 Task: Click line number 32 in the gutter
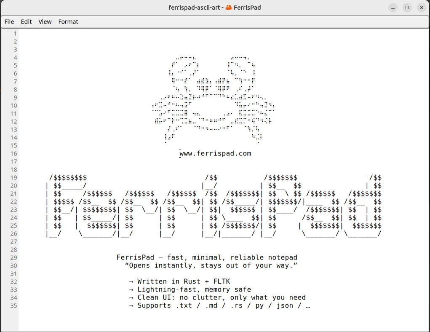pyautogui.click(x=14, y=281)
